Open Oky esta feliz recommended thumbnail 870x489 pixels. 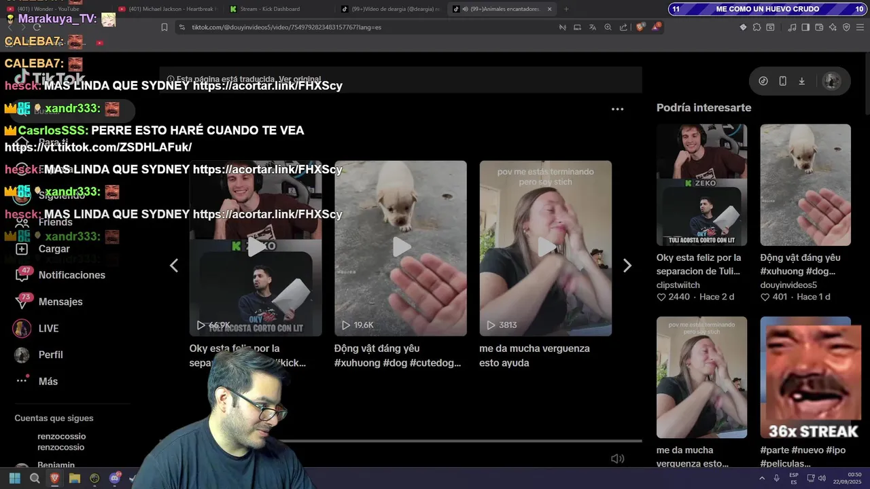pos(701,185)
